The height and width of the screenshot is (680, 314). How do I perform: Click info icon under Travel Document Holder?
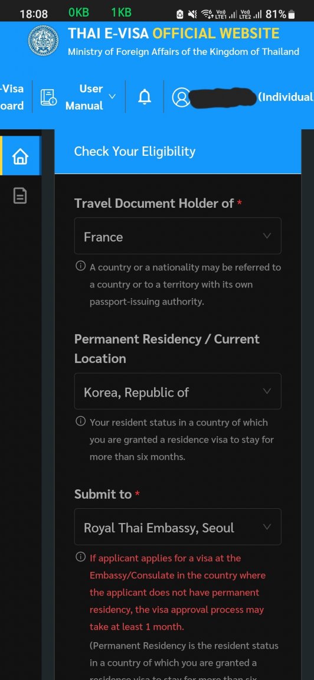click(x=81, y=266)
